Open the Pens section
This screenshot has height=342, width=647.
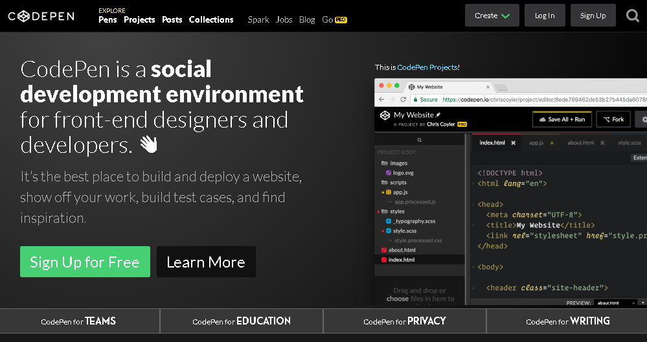point(108,20)
